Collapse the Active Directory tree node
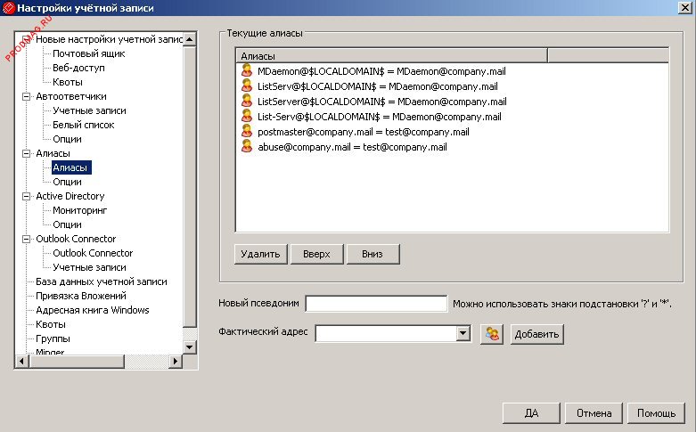 point(26,196)
